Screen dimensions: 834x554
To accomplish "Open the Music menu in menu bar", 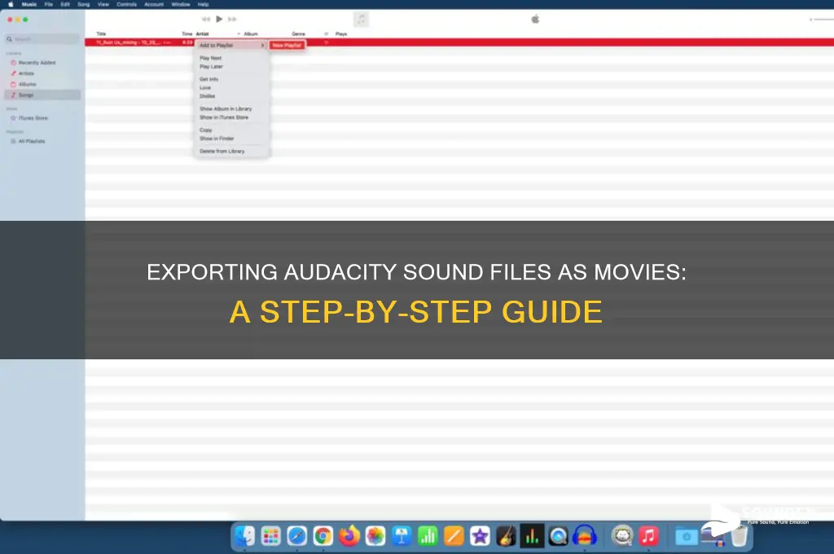I will (x=29, y=4).
